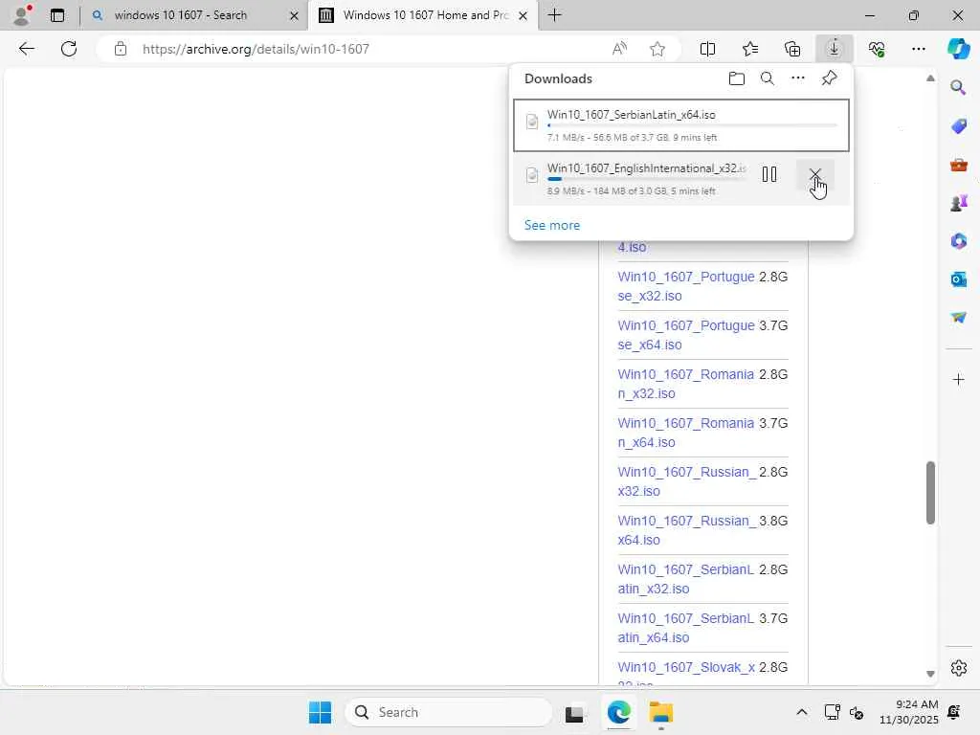This screenshot has width=980, height=735.
Task: Select the Windows 10 1607 Home and Pro tab
Action: coord(425,15)
